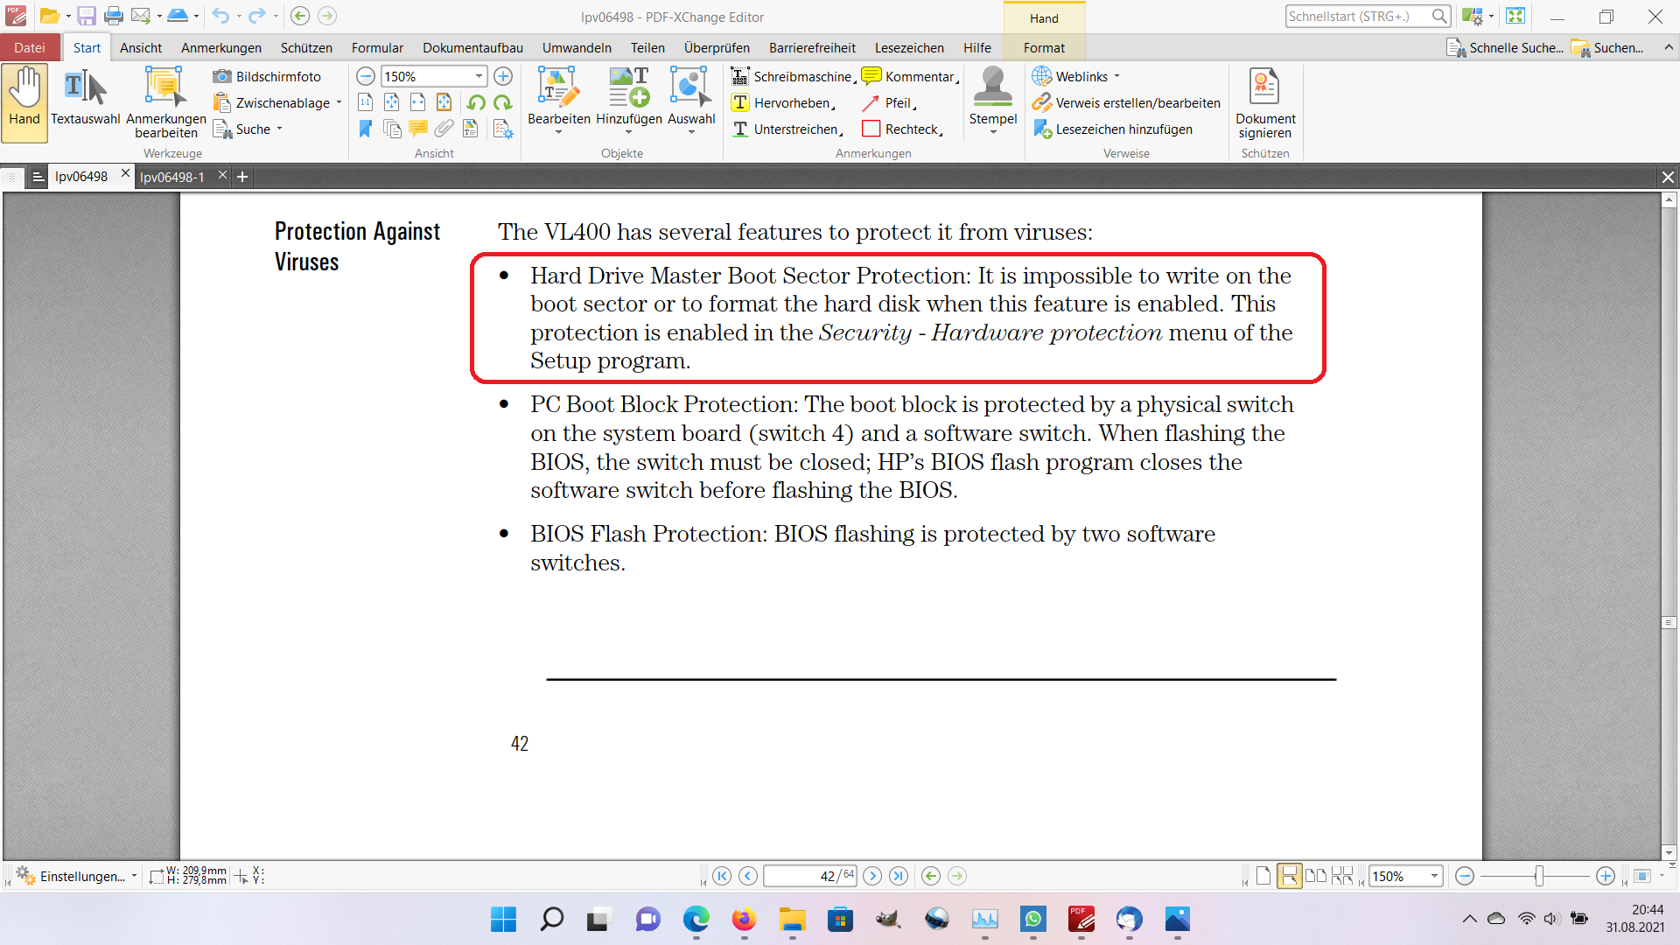Image resolution: width=1680 pixels, height=945 pixels.
Task: Expand the Weblinks dropdown
Action: point(1117,77)
